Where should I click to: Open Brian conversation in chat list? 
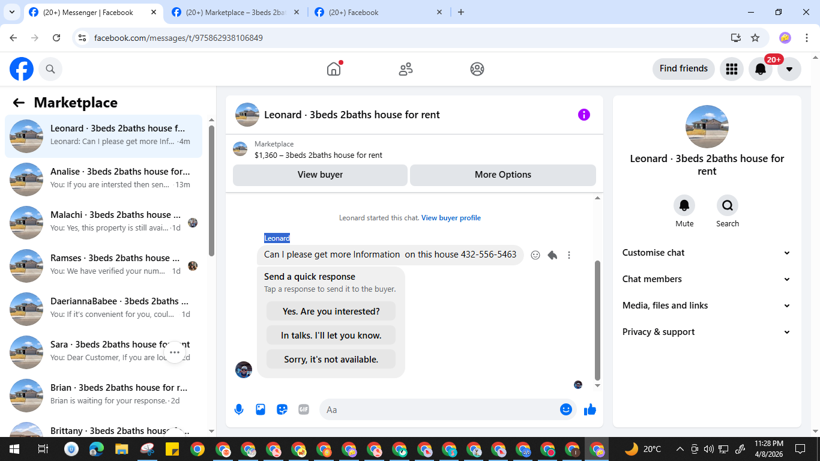[103, 396]
